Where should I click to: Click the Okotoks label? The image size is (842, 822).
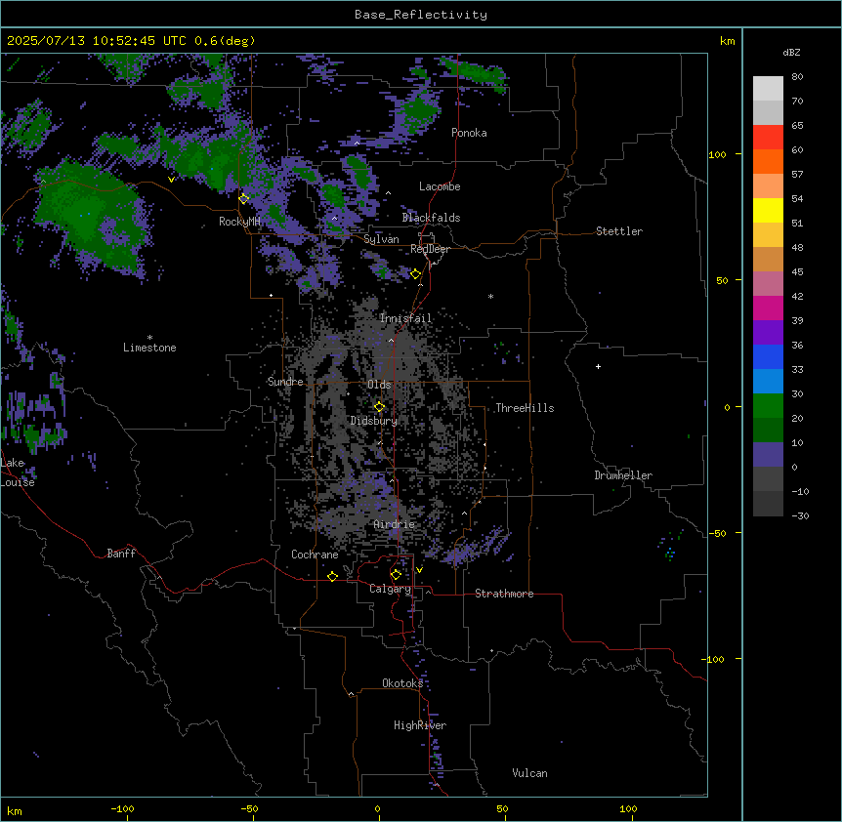coord(402,683)
